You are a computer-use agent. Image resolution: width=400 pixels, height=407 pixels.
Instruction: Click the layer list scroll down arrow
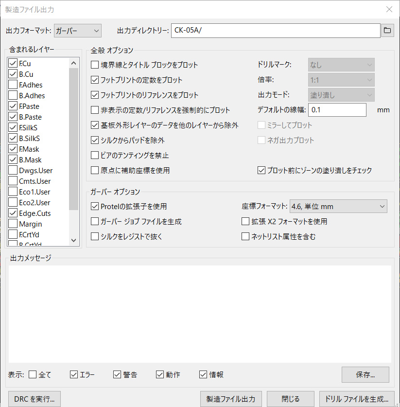tap(74, 241)
